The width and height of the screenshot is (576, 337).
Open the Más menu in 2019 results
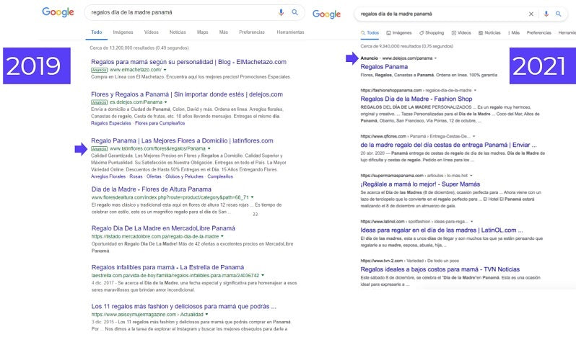tap(224, 32)
